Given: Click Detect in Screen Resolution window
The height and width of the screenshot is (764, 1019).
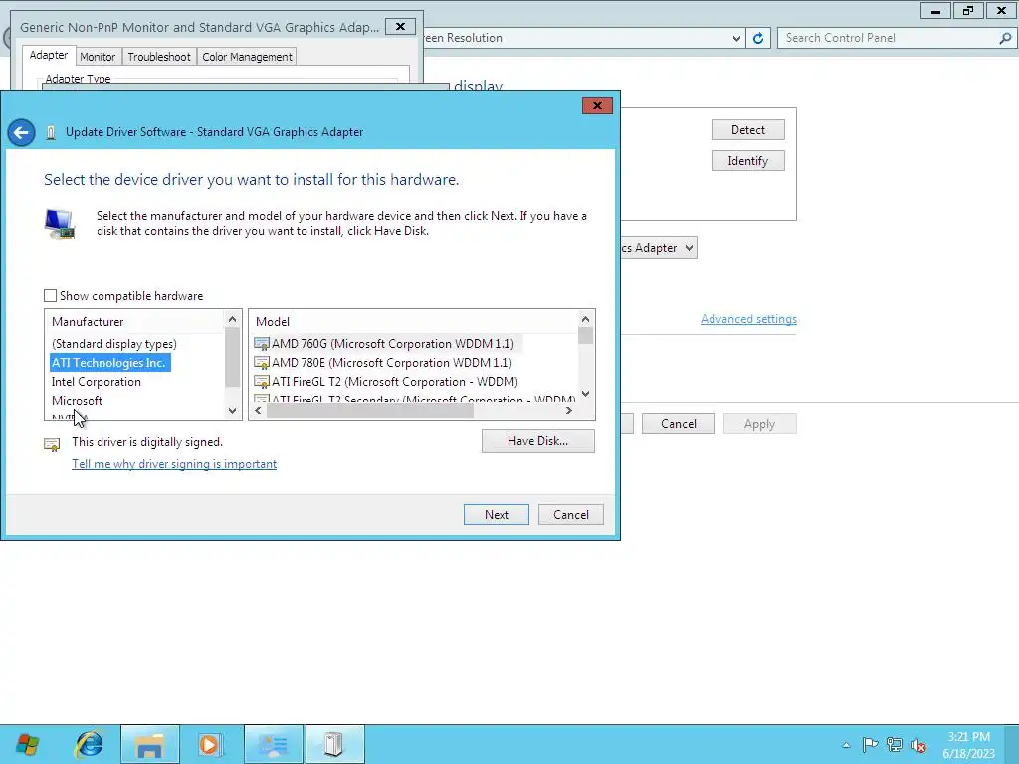Looking at the screenshot, I should tap(748, 130).
